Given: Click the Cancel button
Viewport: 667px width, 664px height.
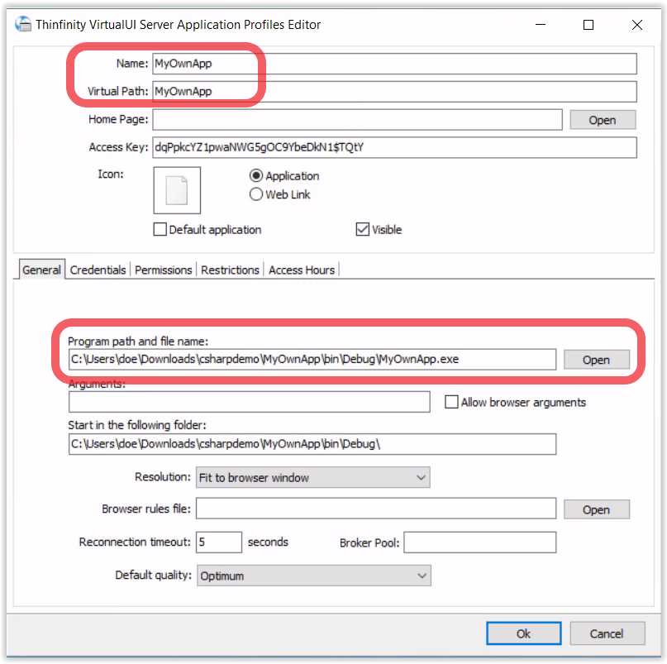Looking at the screenshot, I should pyautogui.click(x=607, y=633).
